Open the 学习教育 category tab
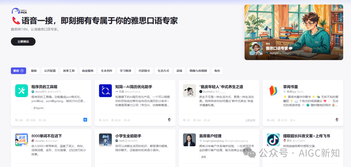Viewport: 351px width, 167px height. (125, 71)
